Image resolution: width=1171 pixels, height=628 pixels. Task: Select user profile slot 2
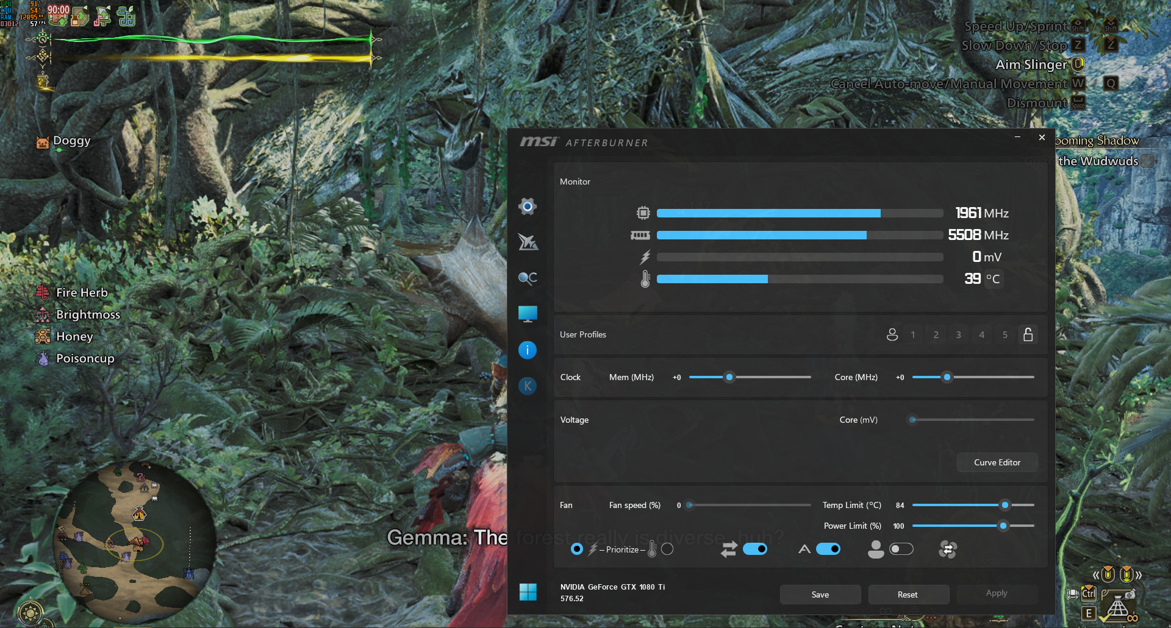pos(936,334)
